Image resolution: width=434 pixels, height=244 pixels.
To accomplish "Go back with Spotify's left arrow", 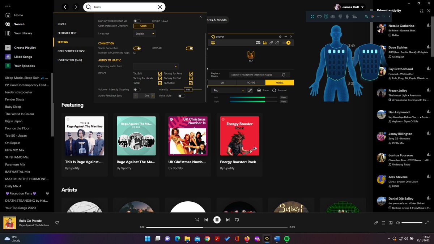I will (65, 7).
